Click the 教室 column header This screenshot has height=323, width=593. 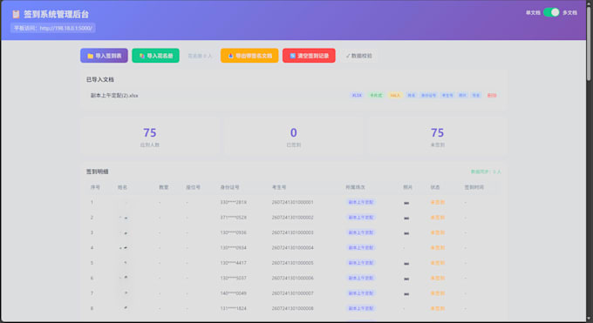pyautogui.click(x=163, y=187)
